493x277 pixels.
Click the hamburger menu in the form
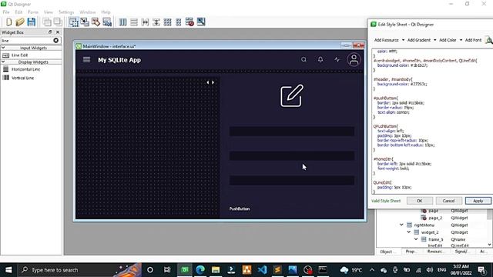pos(86,60)
